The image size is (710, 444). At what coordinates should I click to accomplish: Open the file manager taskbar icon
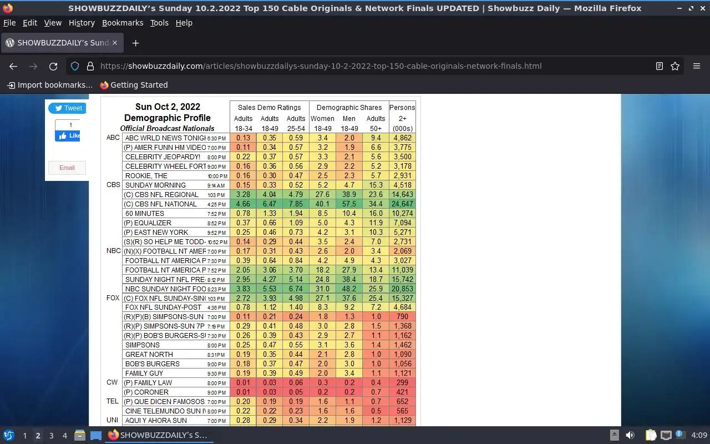coord(79,435)
